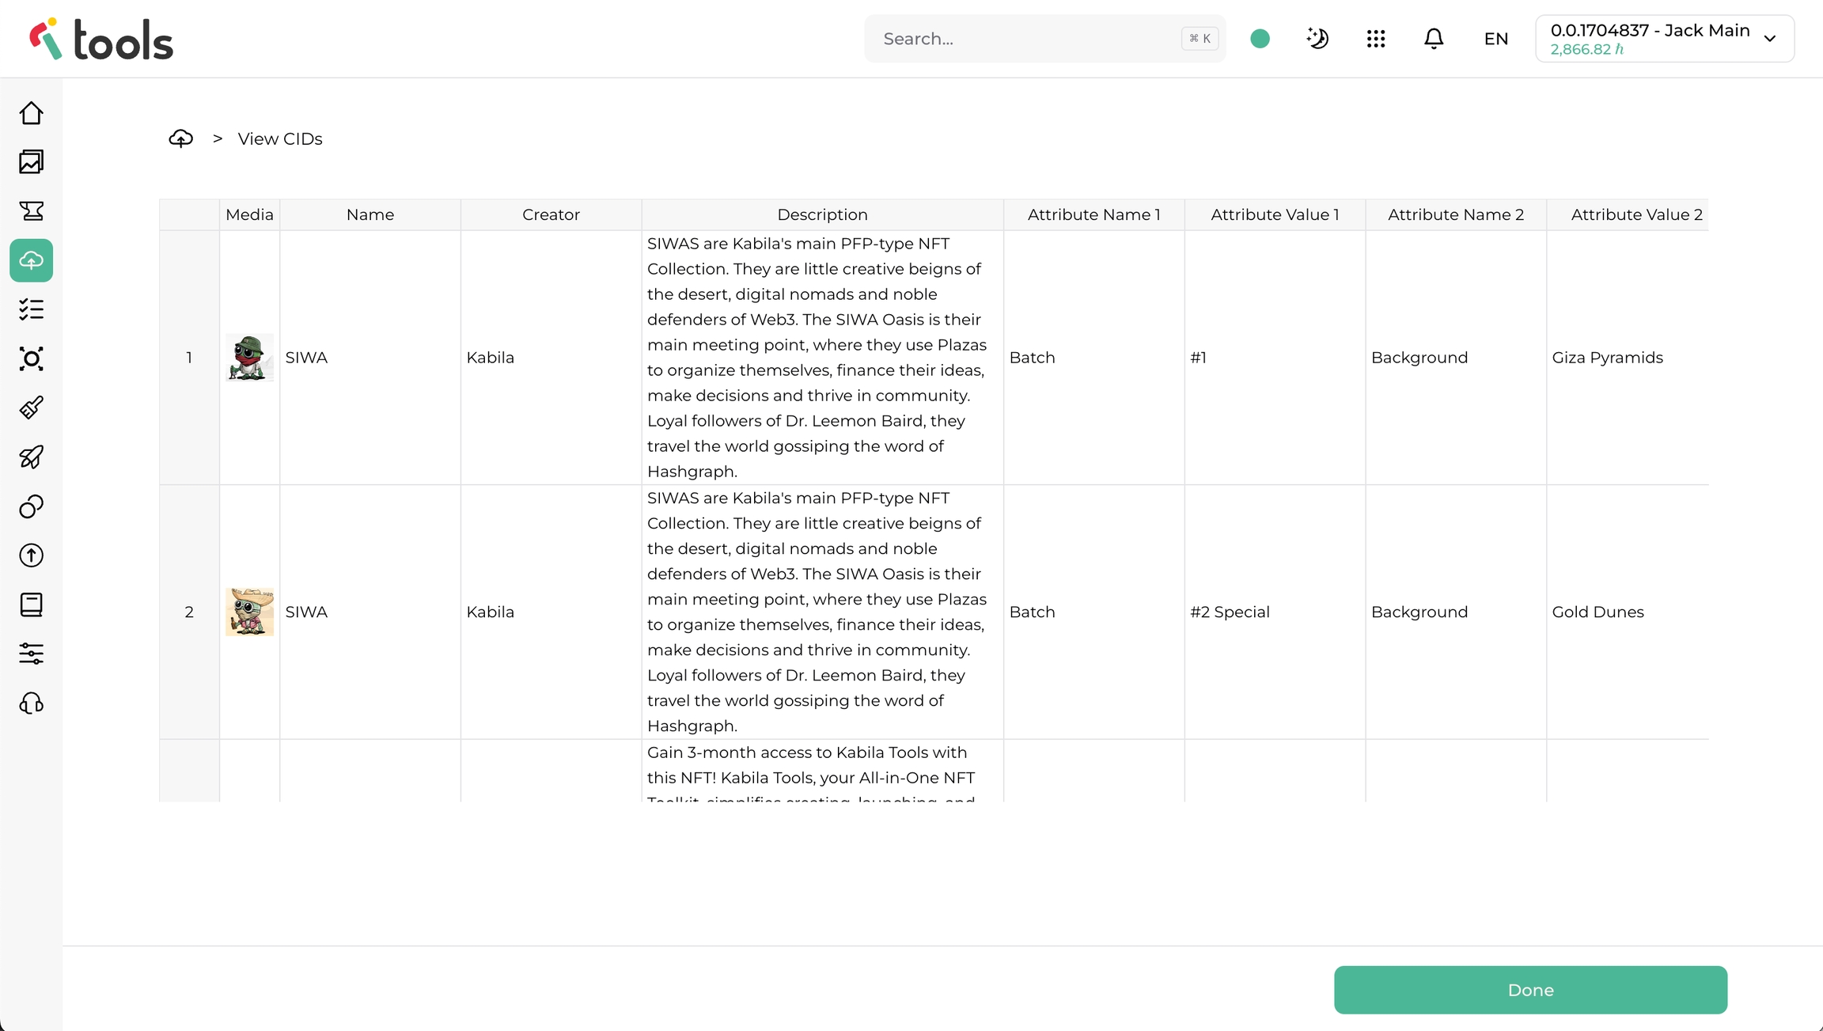Image resolution: width=1823 pixels, height=1031 pixels.
Task: Click the cloud breadcrumb link
Action: [x=181, y=138]
